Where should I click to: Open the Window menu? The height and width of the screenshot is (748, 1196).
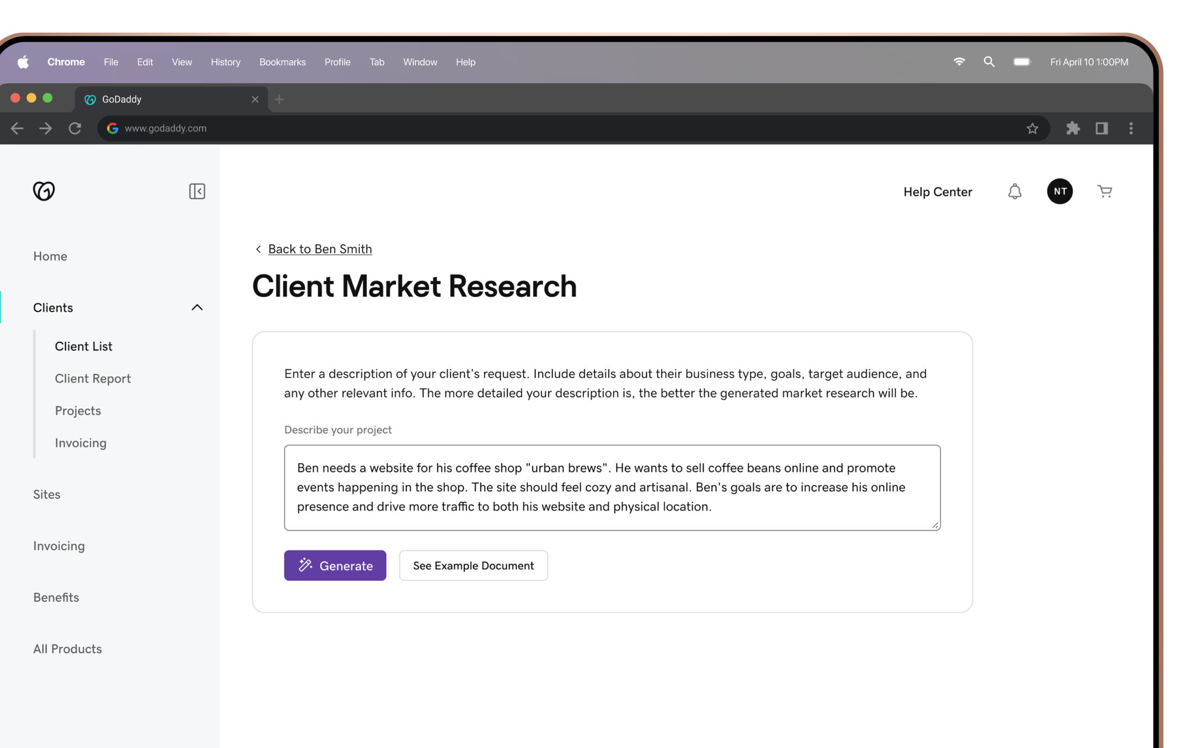[x=420, y=62]
